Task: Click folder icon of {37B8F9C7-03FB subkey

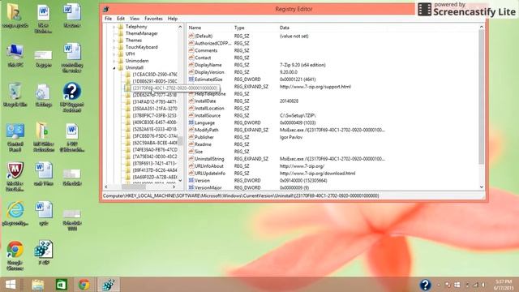Action: [x=128, y=115]
